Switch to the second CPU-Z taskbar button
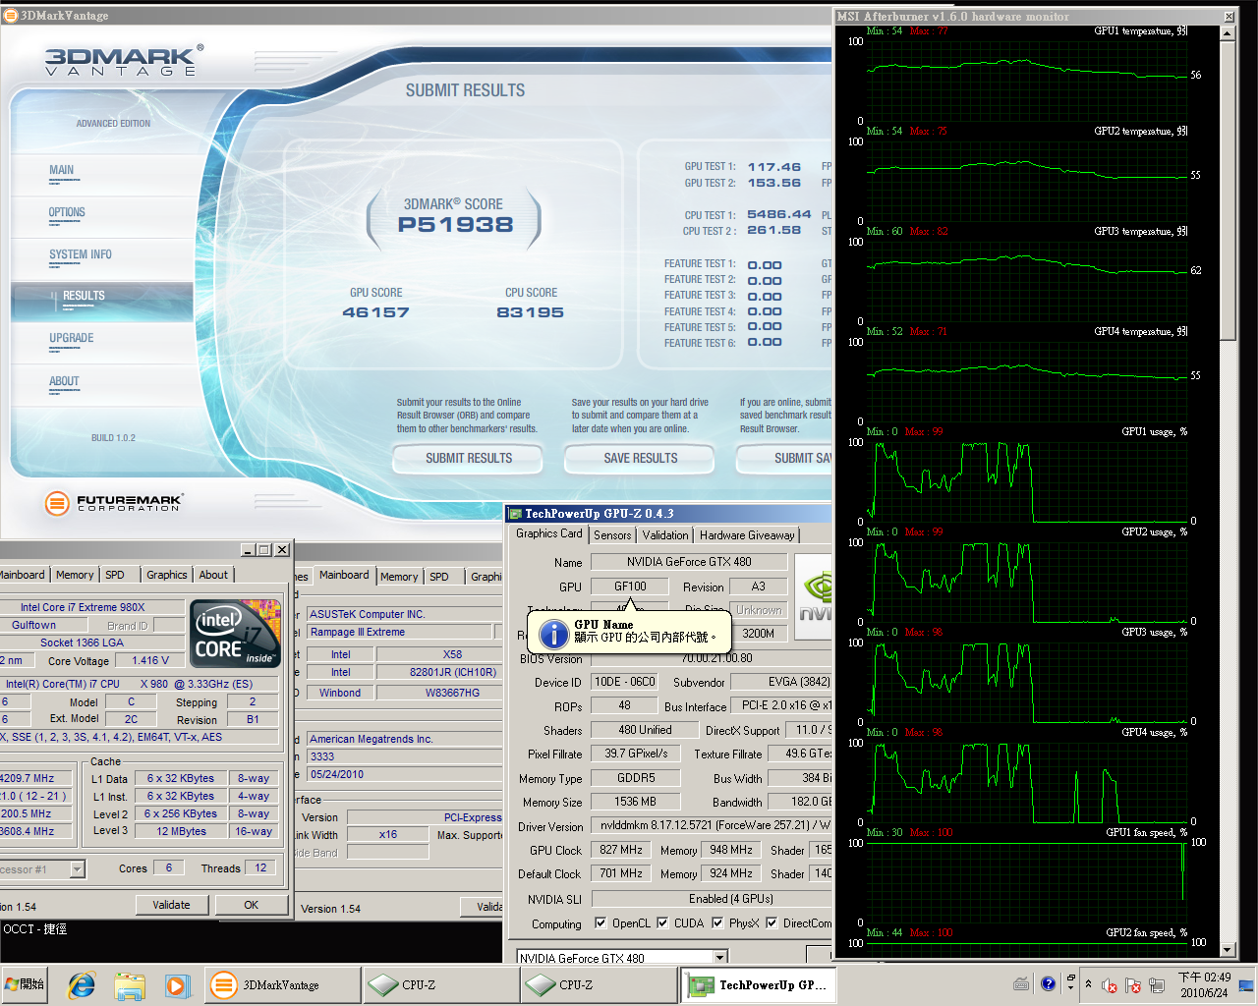 [598, 984]
